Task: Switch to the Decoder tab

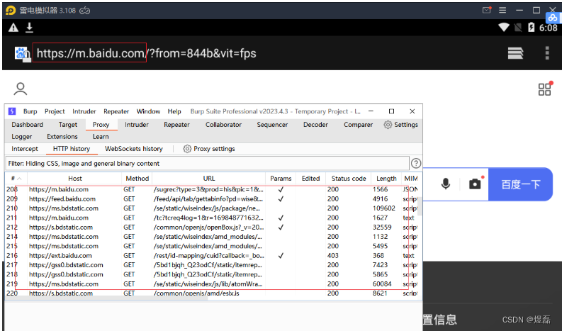Action: coord(315,125)
